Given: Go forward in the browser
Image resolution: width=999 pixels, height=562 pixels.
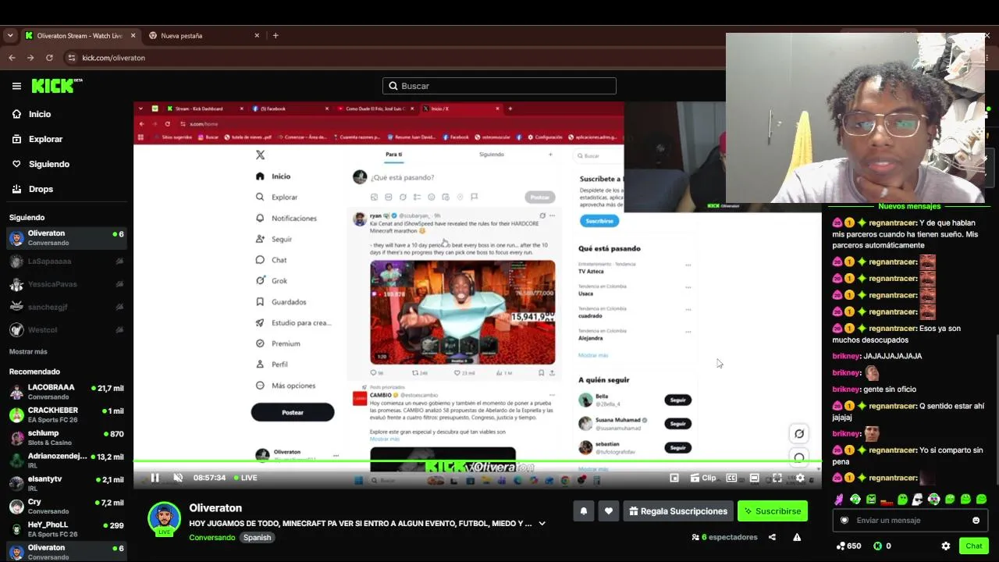Looking at the screenshot, I should point(30,58).
